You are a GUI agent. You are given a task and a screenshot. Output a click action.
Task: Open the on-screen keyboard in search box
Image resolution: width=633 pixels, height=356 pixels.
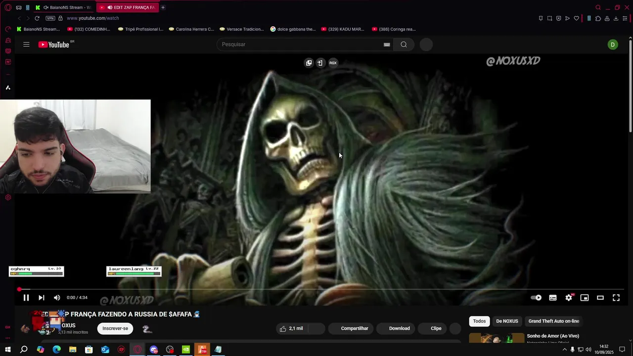[387, 44]
